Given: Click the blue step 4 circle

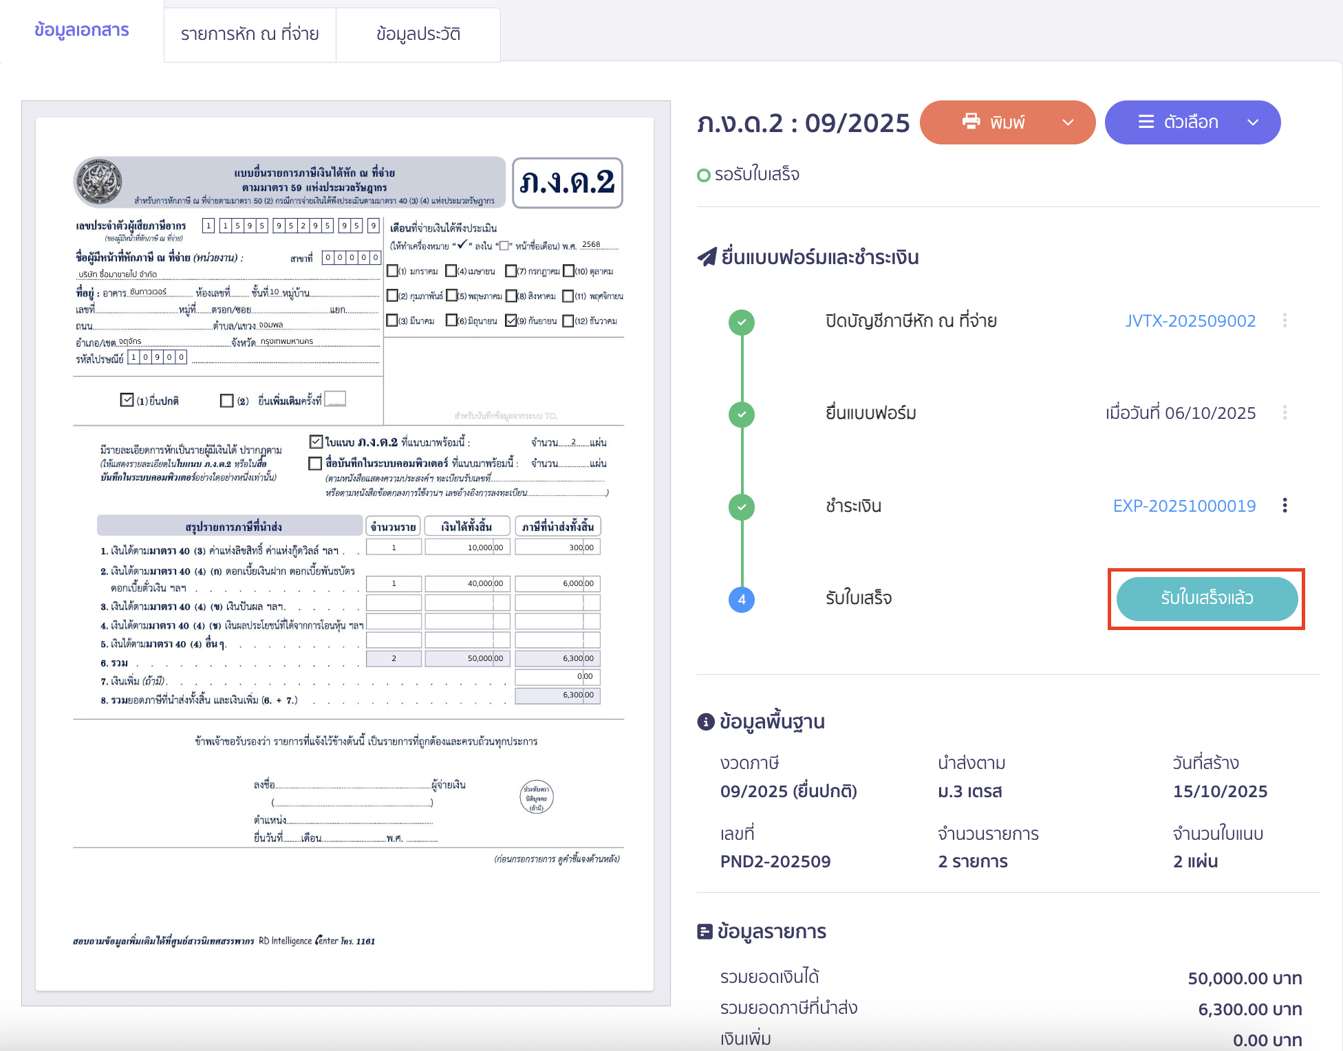Looking at the screenshot, I should point(742,599).
